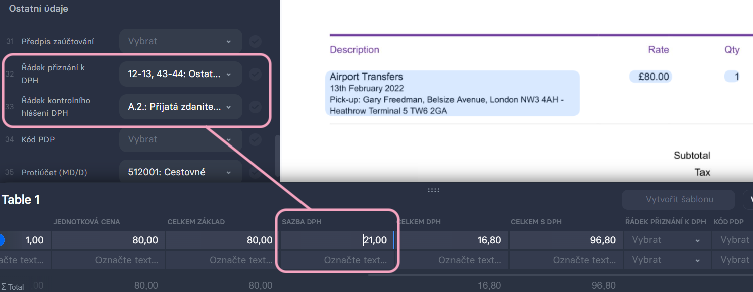Open the 12-13, 43-44 Řádek přiznání dropdown

point(180,74)
